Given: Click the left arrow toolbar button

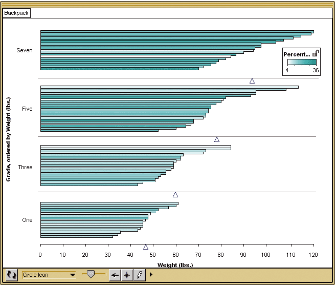Looking at the screenshot, I should tap(115, 275).
